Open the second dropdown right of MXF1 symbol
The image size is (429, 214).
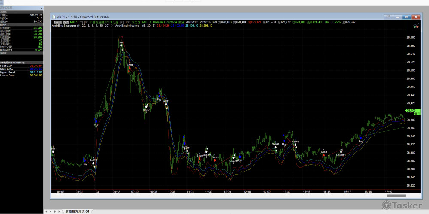(87, 22)
